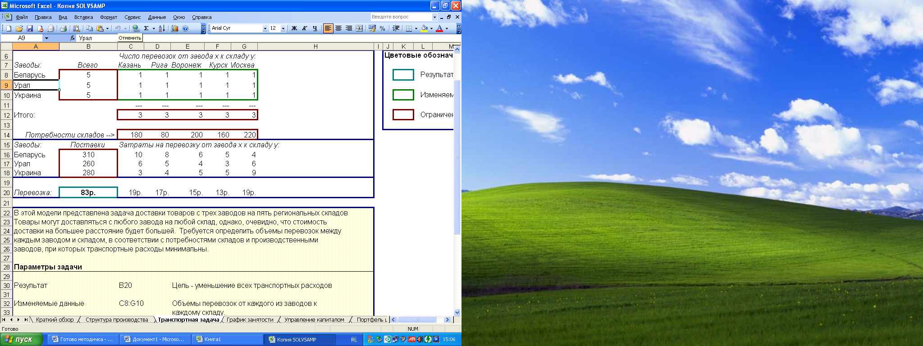
Task: Toggle bold Ж formatting
Action: tap(294, 28)
